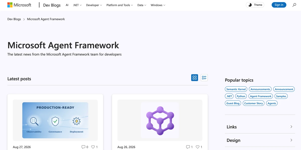This screenshot has width=301, height=150.
Task: Click the Latest posts heading
Action: click(19, 79)
